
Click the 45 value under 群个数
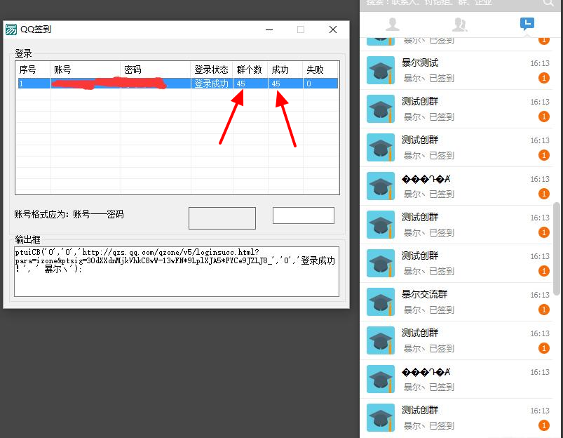241,84
